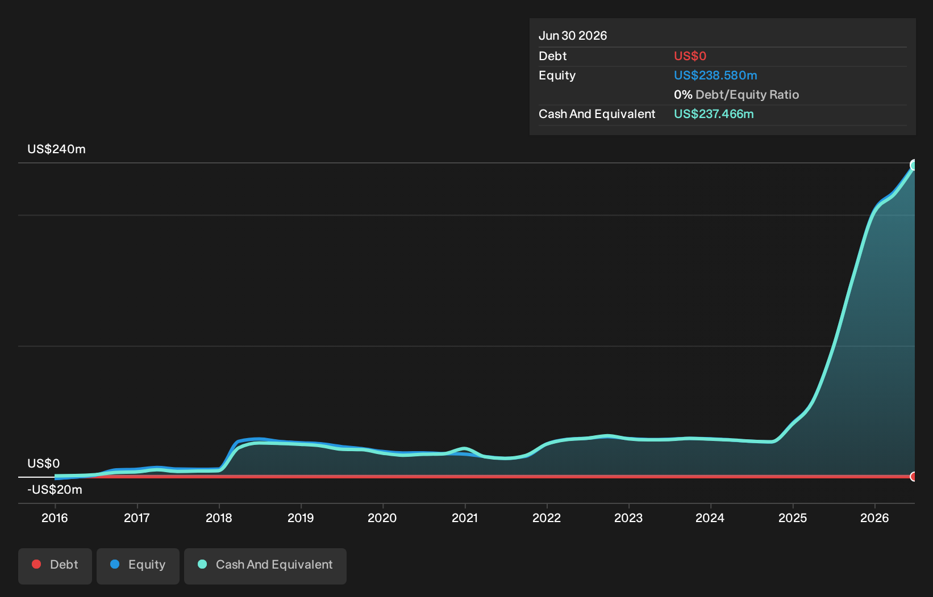This screenshot has width=933, height=597.
Task: Click the Jun 30 2026 tooltip date
Action: coord(573,36)
